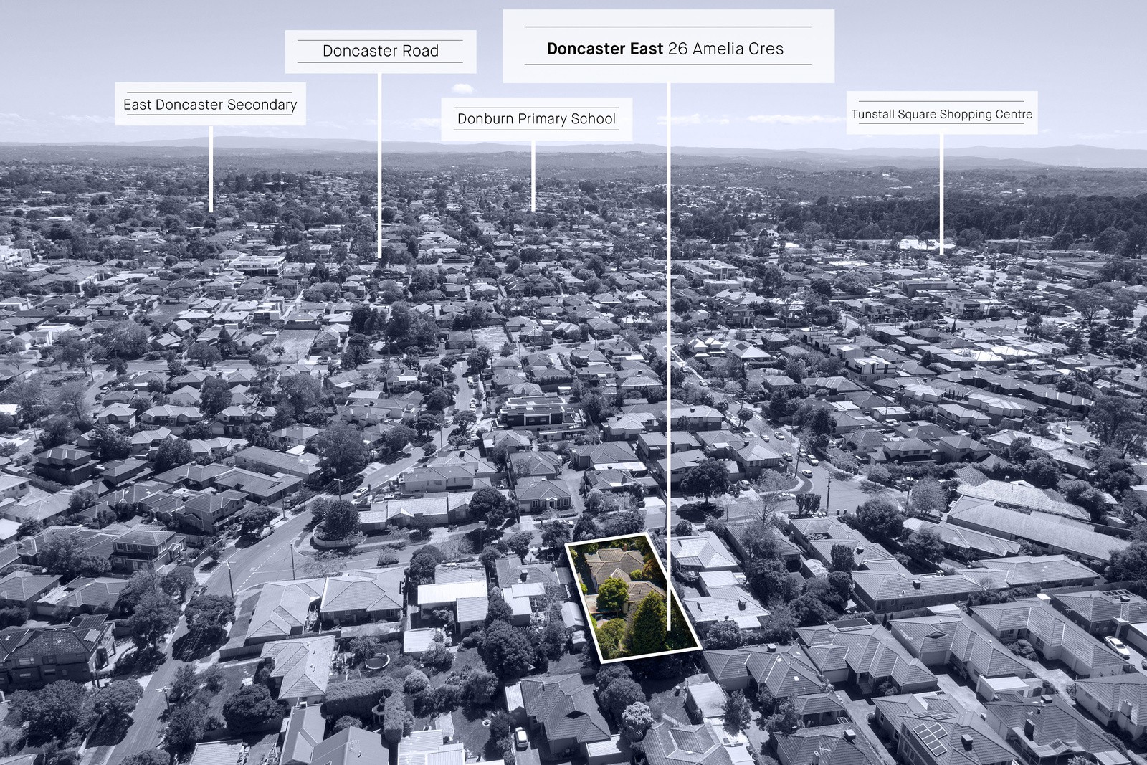
Task: Select the Tunstall Square Shopping Centre label
Action: [x=942, y=113]
